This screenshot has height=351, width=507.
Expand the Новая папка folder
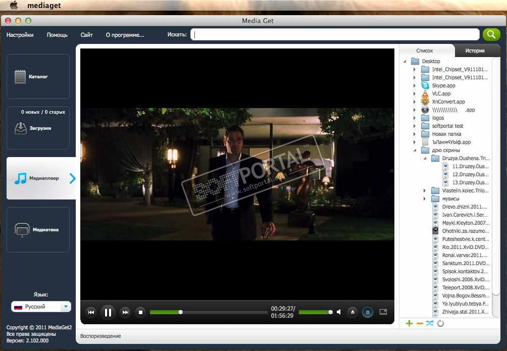[415, 134]
